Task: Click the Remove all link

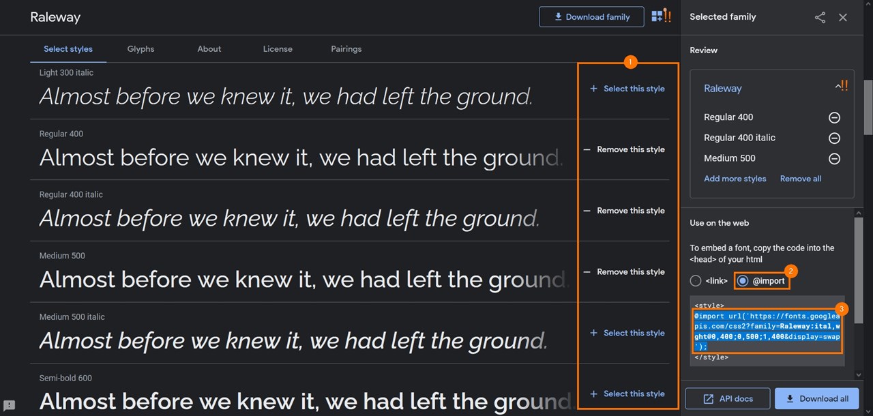Action: point(800,179)
